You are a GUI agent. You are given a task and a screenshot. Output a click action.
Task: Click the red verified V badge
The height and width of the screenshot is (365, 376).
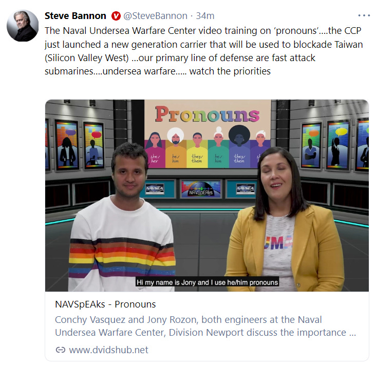click(116, 16)
